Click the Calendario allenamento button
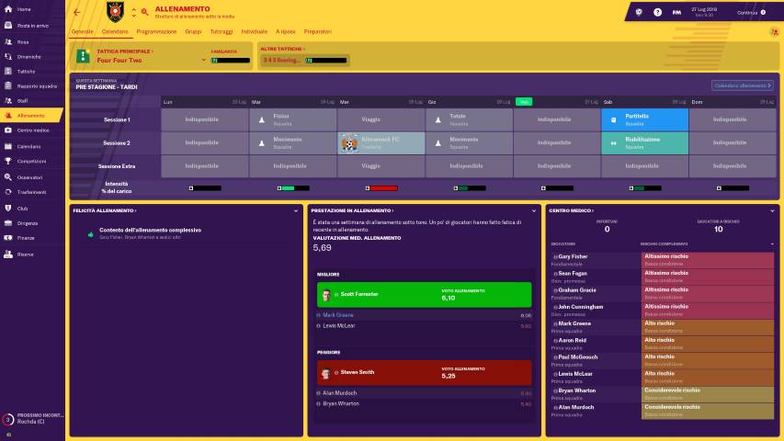 click(x=742, y=85)
